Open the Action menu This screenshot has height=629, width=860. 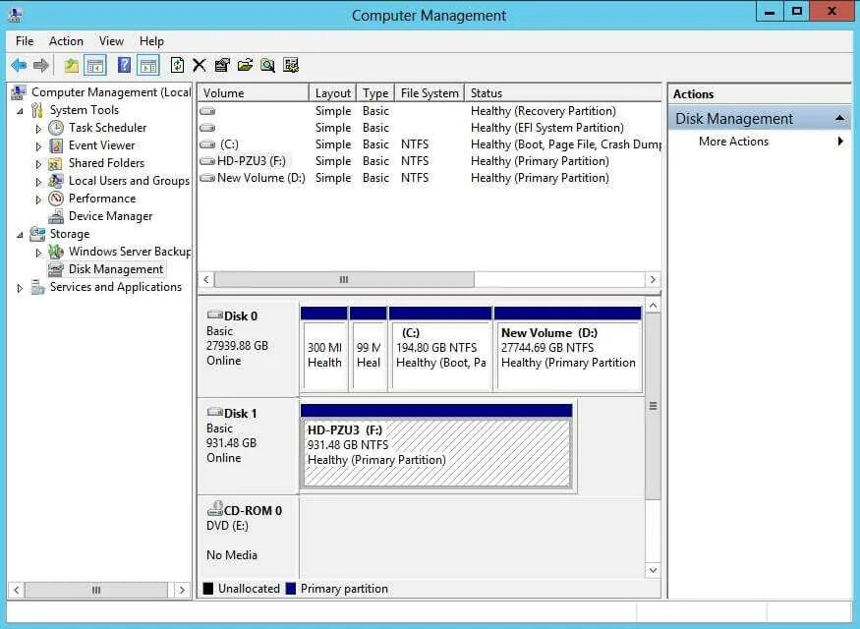66,40
